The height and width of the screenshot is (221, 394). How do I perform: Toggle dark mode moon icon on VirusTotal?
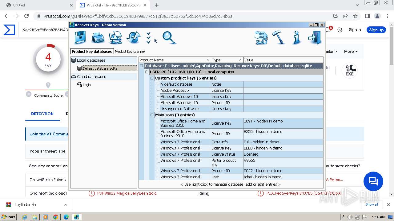pos(340,30)
